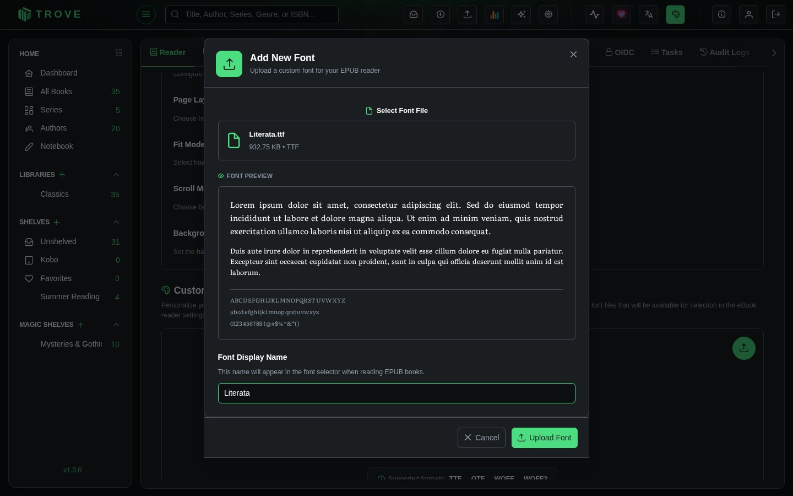Screen dimensions: 793x496
Task: Click the Authors count 20
Action: 116,128
